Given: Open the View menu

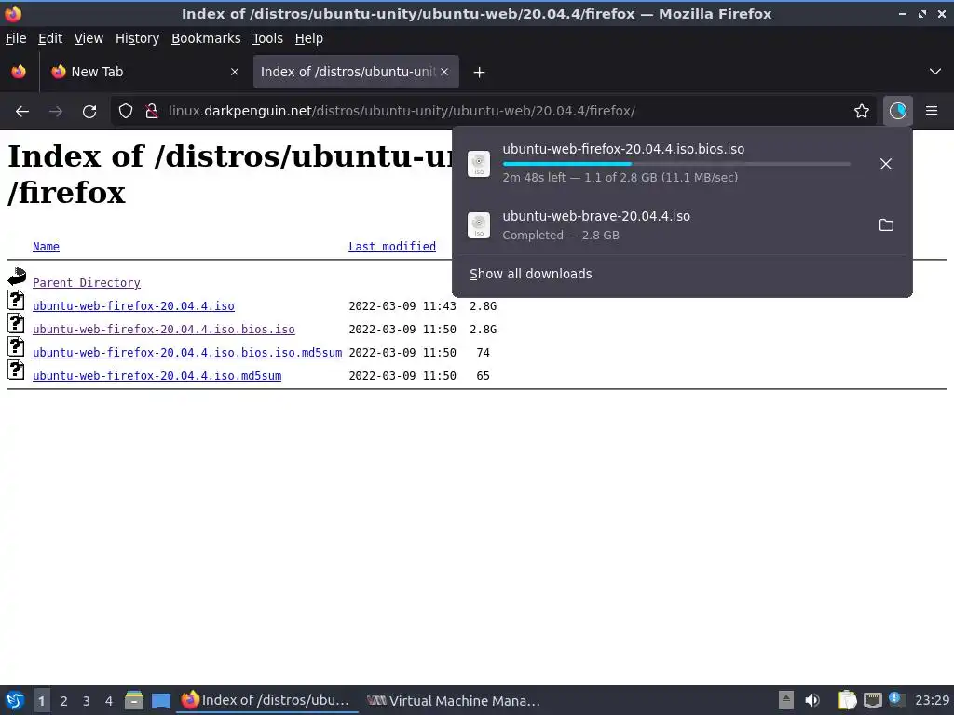Looking at the screenshot, I should pos(89,38).
